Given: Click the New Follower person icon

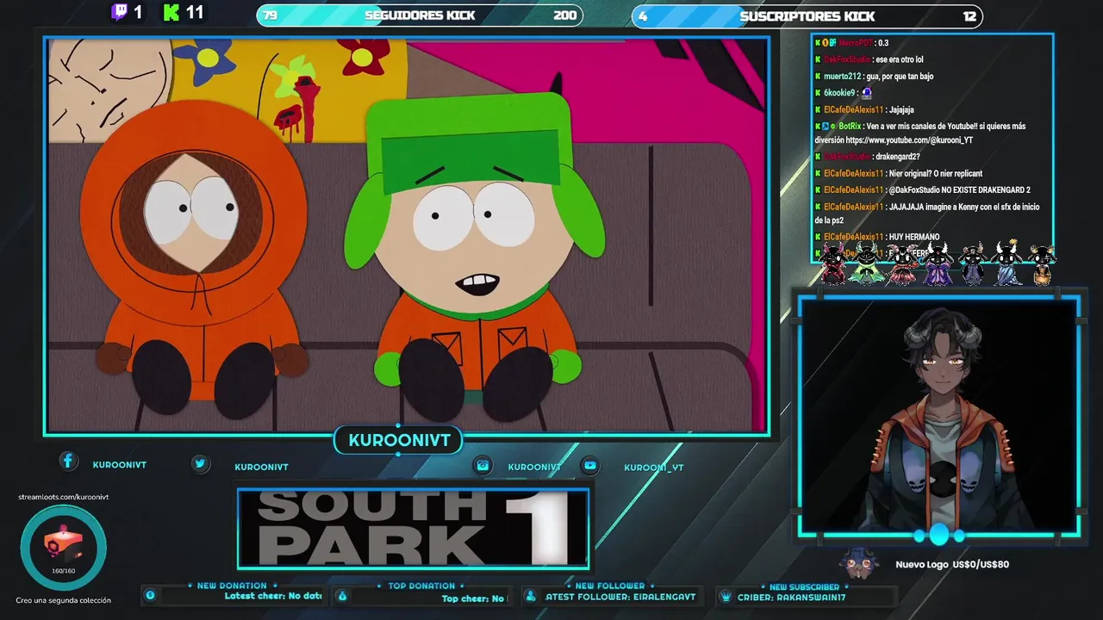Looking at the screenshot, I should tap(531, 596).
